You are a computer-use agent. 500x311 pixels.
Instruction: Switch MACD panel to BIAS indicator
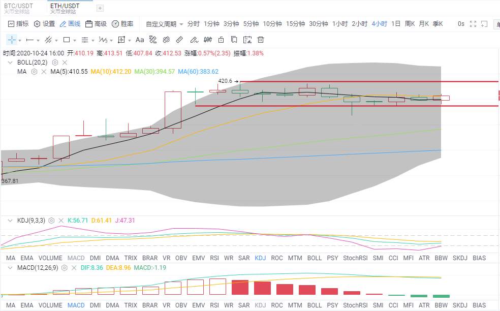click(x=479, y=305)
